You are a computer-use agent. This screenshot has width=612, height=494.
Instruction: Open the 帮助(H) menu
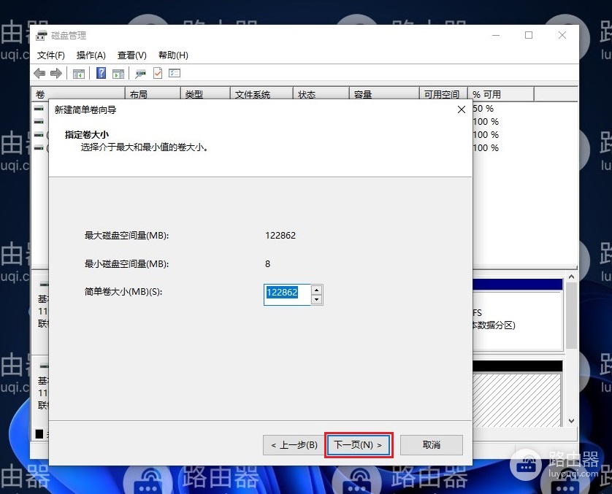[173, 55]
